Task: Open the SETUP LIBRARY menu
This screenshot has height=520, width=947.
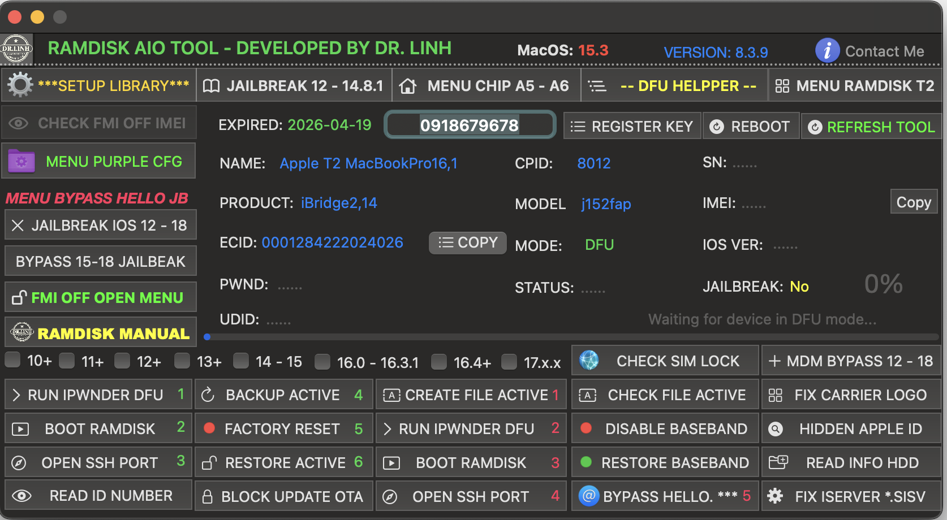Action: point(99,85)
